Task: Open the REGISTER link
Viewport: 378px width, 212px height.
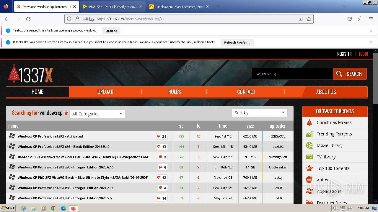Action: click(344, 54)
